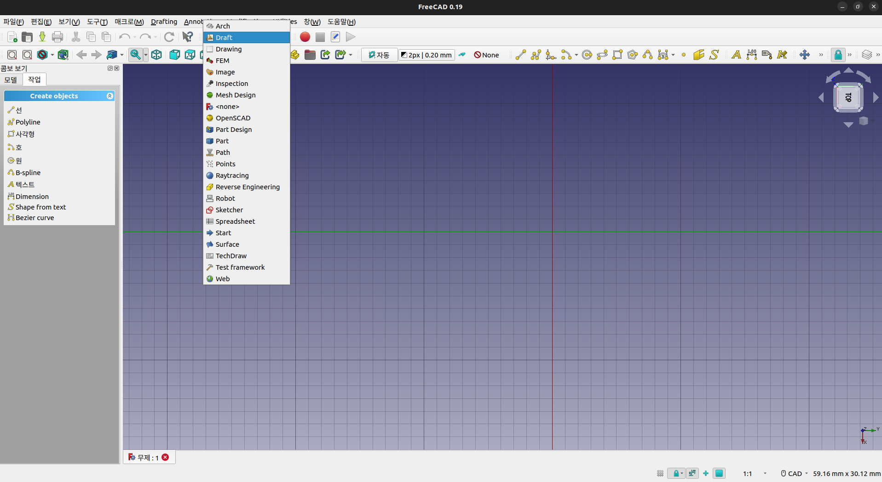Screen dimensions: 882x482
Task: Click the Stop macro recording square
Action: click(x=320, y=37)
